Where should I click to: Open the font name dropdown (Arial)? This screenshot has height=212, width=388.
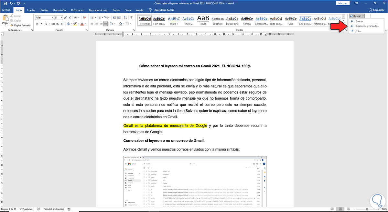[52, 17]
